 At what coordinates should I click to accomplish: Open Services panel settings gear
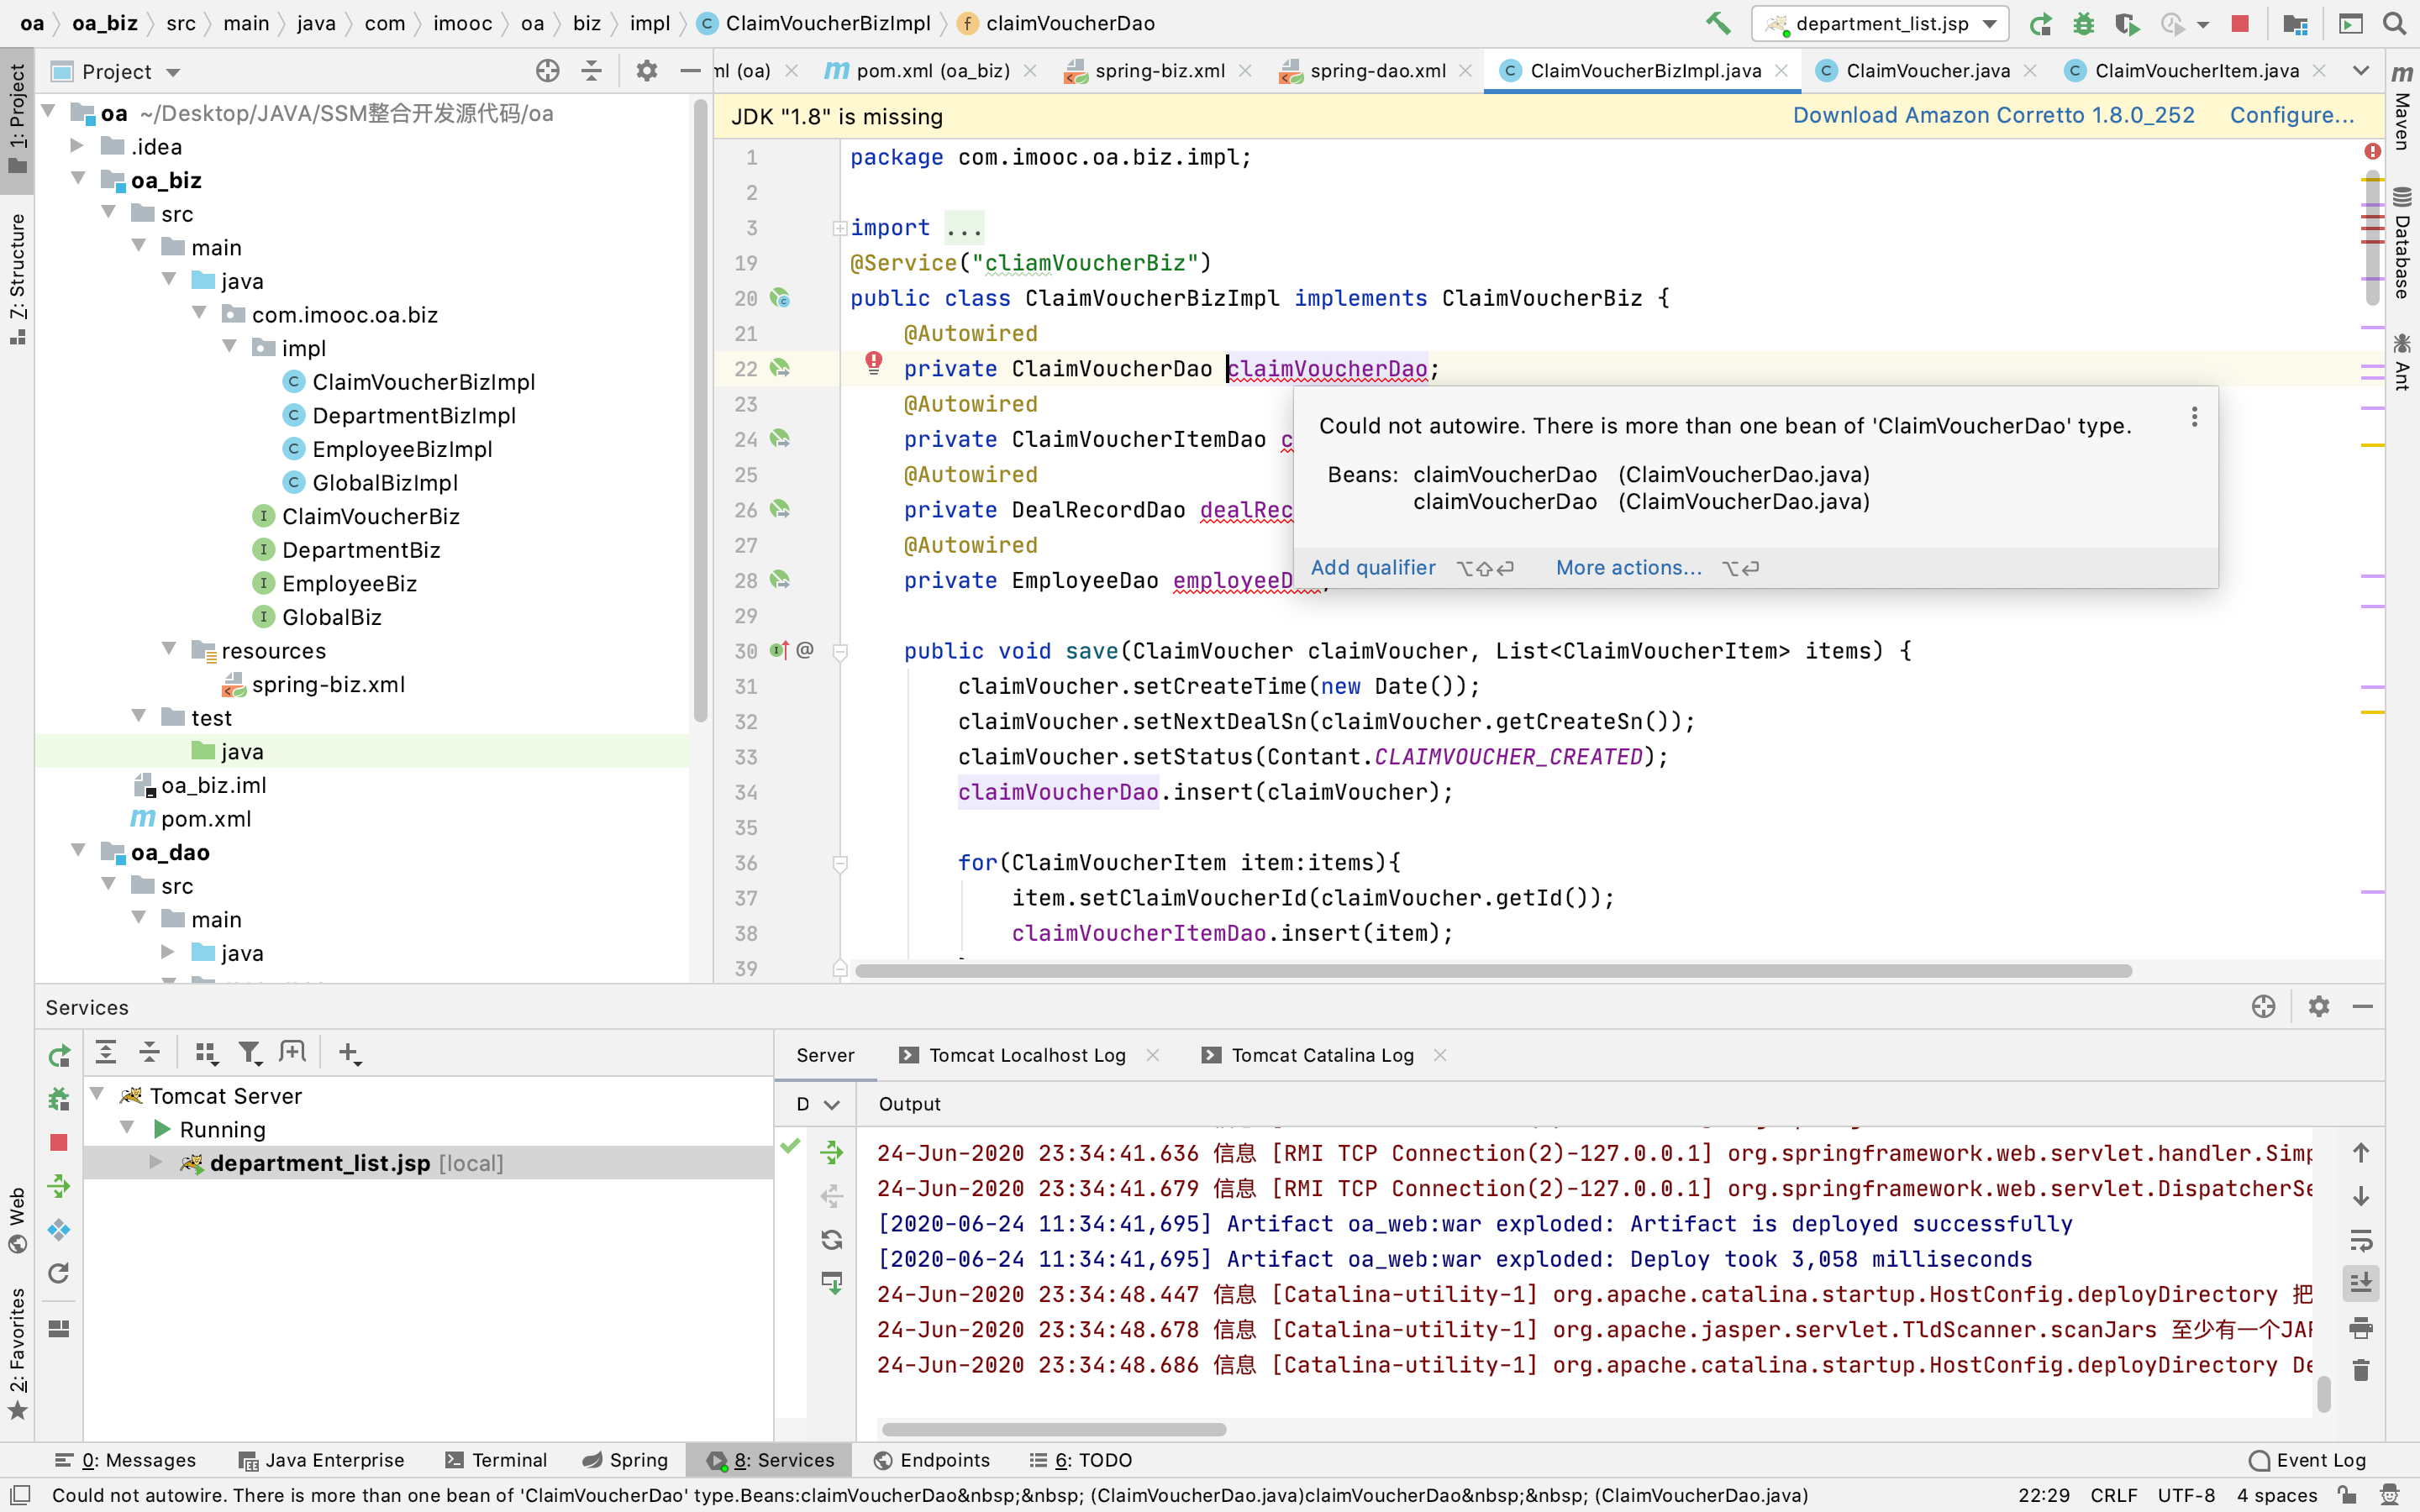click(x=2319, y=1006)
